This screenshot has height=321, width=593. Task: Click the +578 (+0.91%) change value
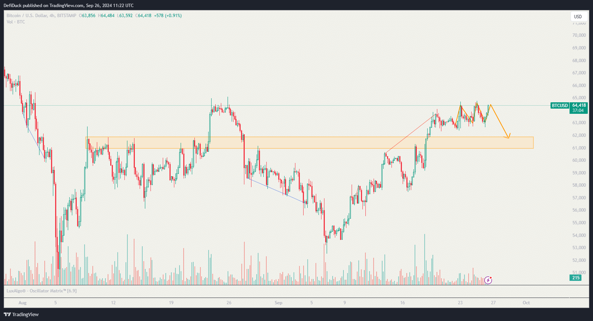tap(168, 16)
